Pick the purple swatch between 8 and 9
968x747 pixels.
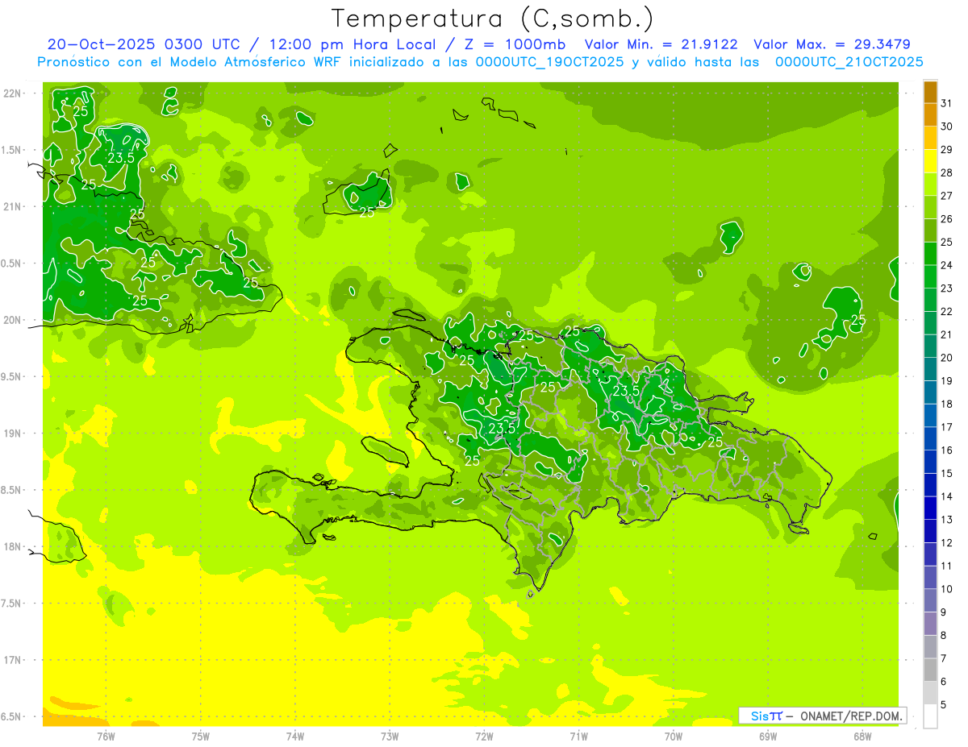coord(930,624)
